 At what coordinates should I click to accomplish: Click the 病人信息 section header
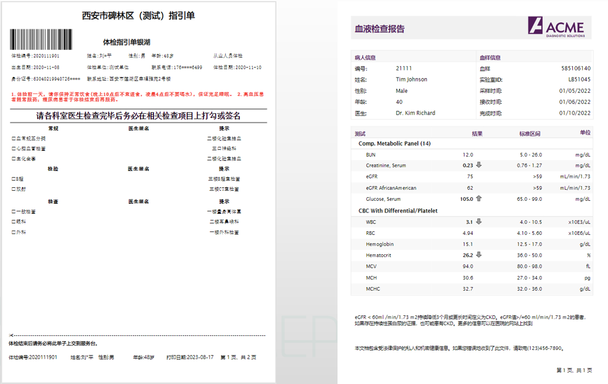(365, 58)
